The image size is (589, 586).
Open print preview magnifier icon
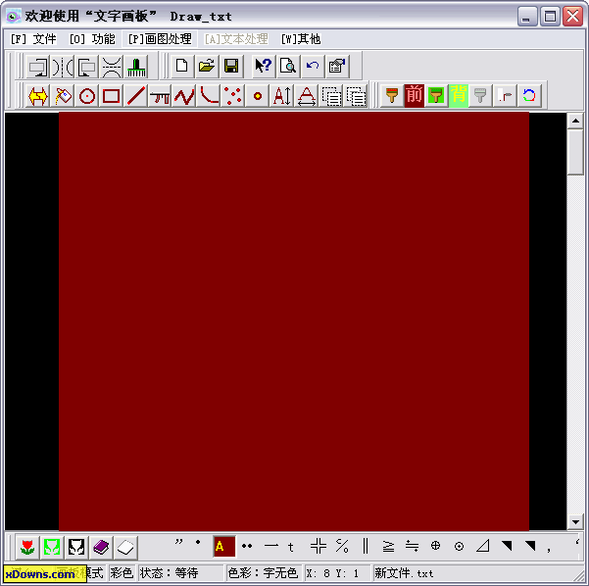[288, 66]
